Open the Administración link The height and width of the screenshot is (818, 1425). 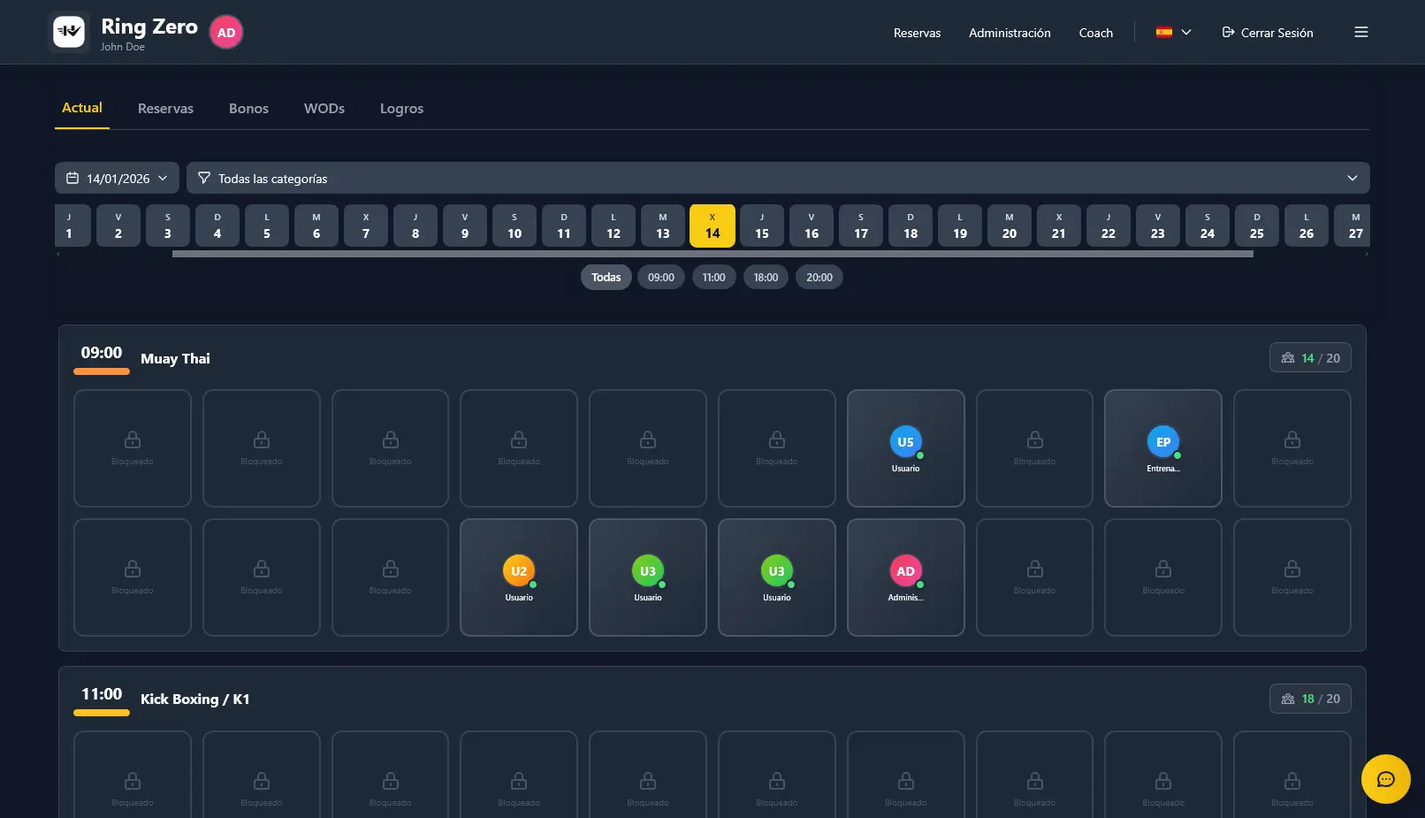(x=1010, y=33)
